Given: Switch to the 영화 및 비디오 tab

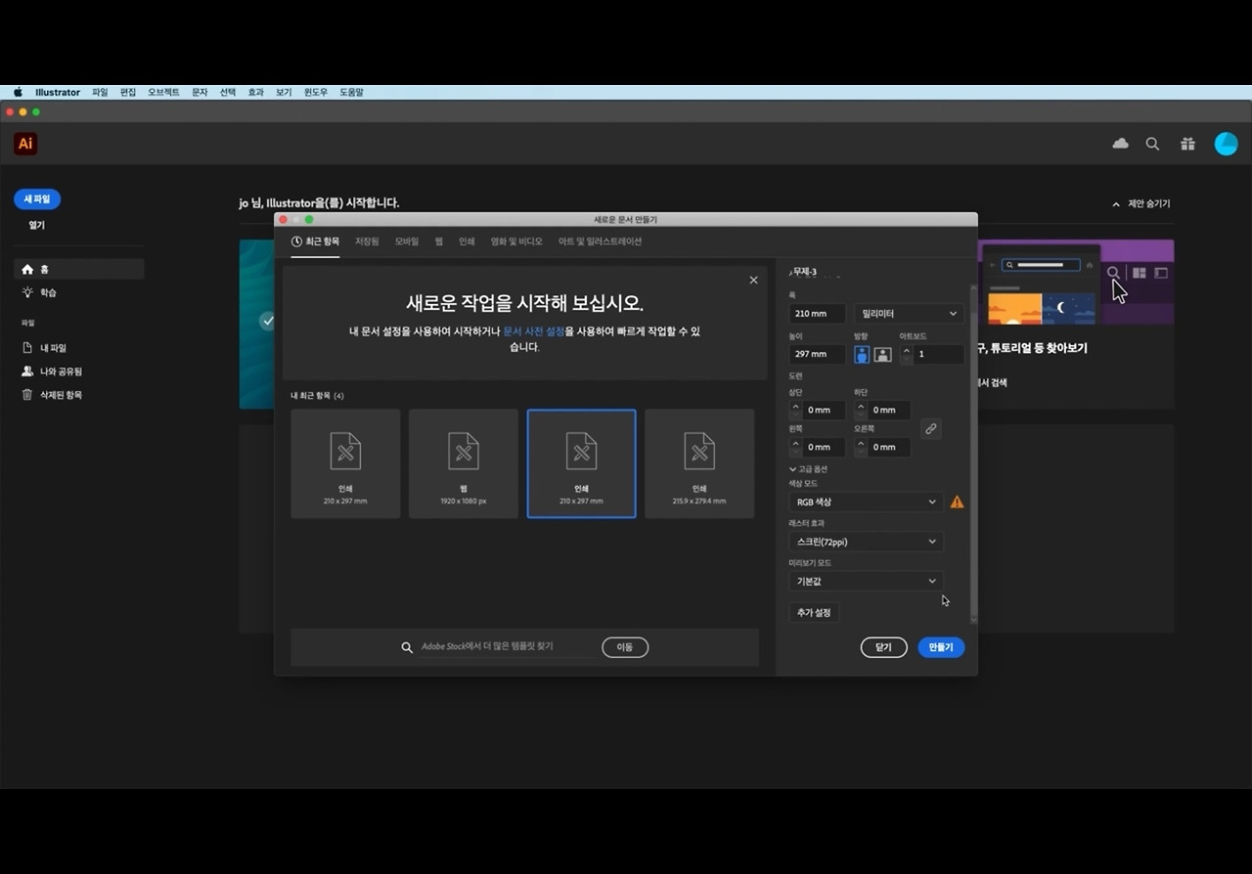Looking at the screenshot, I should pos(516,241).
